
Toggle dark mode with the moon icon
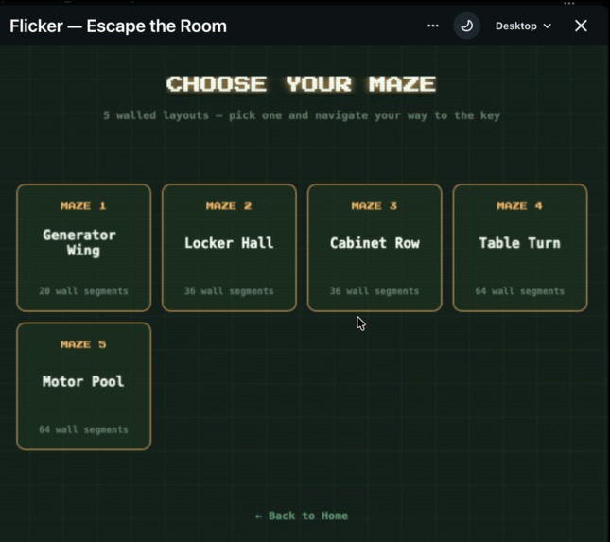click(466, 26)
